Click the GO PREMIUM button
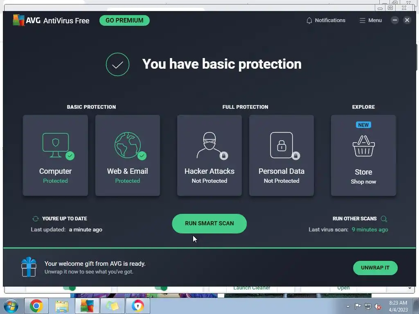This screenshot has width=419, height=314. point(124,20)
